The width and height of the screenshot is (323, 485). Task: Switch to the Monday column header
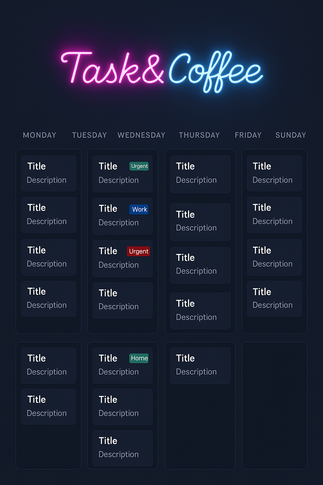pos(39,135)
